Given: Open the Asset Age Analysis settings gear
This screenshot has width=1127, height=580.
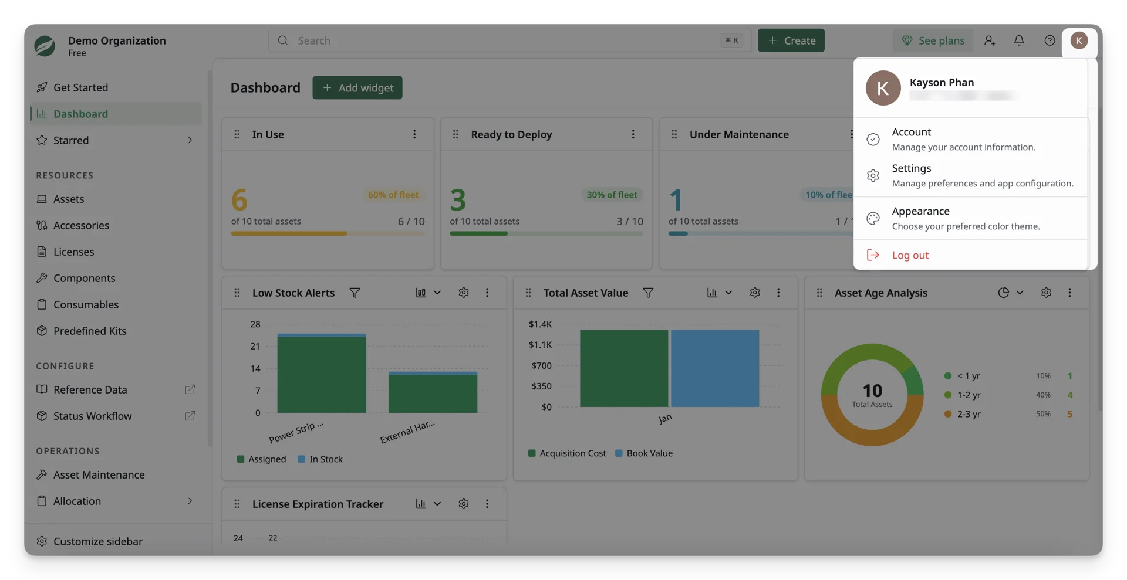Looking at the screenshot, I should coord(1046,293).
